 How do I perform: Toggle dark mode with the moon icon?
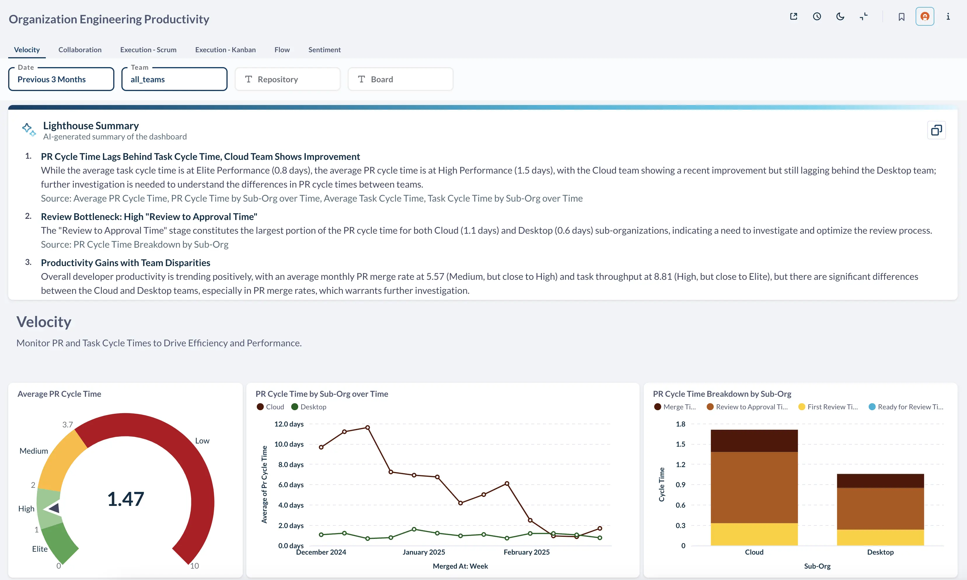(x=840, y=16)
